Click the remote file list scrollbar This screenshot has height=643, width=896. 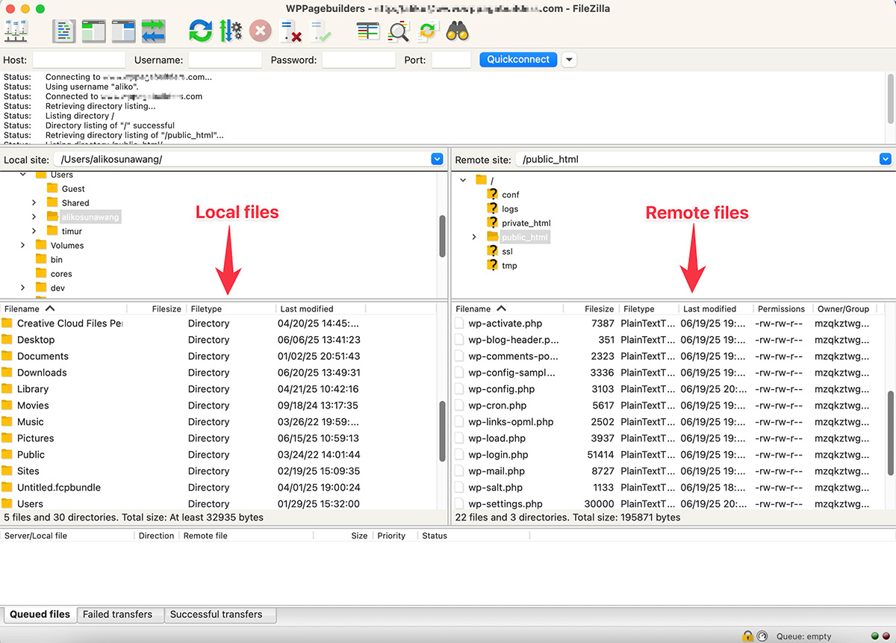click(x=890, y=433)
